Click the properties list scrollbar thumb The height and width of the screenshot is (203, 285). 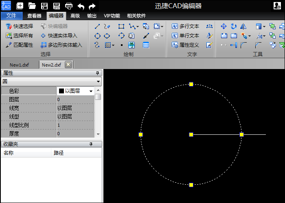98,97
